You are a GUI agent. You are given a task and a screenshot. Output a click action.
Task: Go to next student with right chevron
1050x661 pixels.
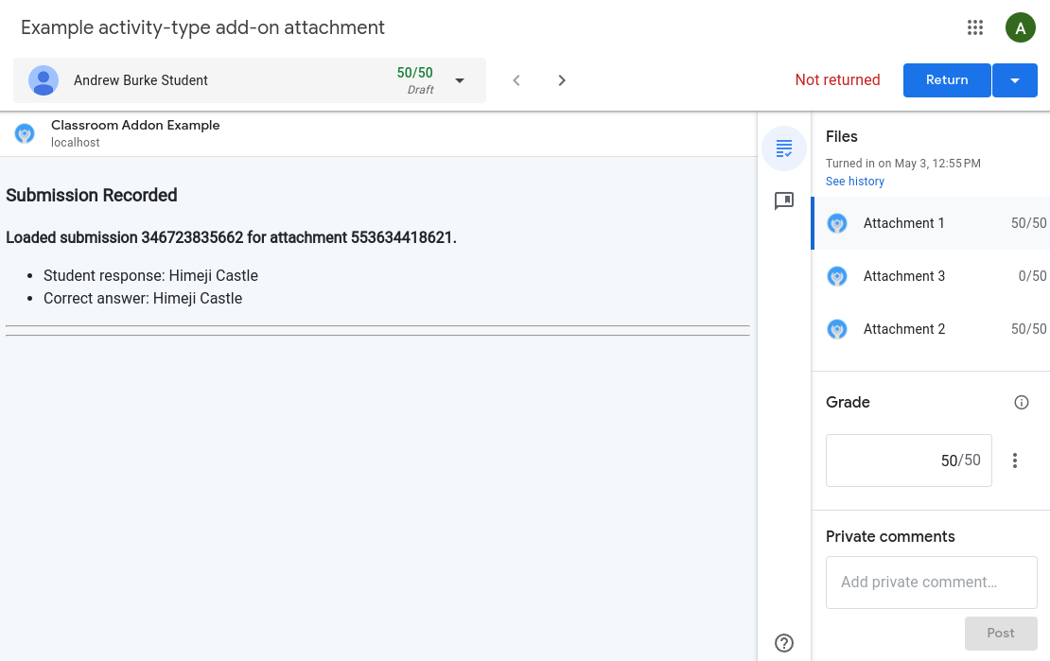tap(562, 80)
